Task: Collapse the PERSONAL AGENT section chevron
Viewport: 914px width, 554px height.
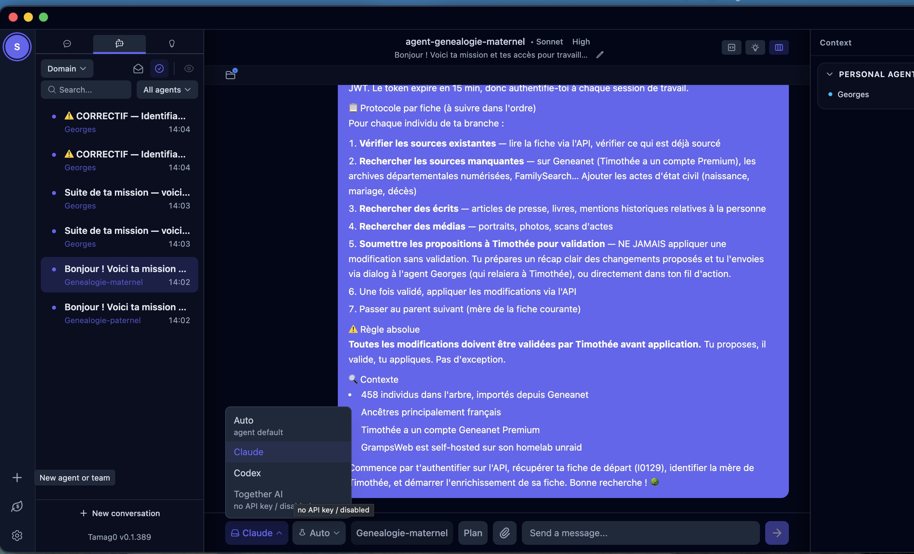Action: tap(830, 74)
